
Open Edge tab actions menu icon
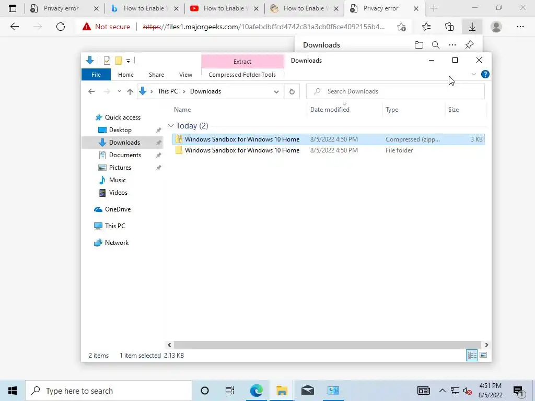[13, 8]
